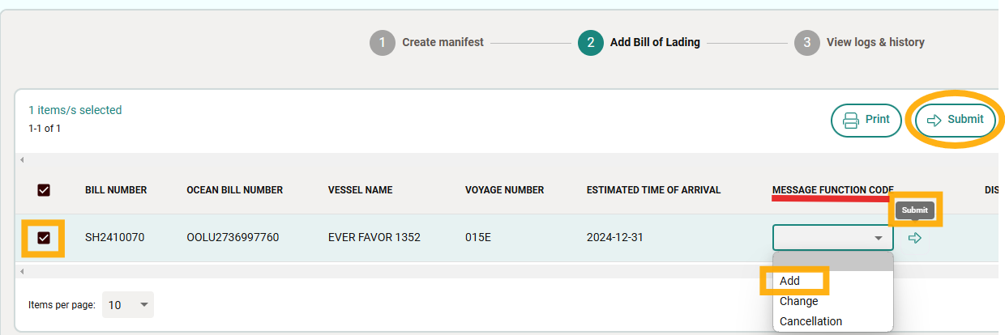Select the blank option in dropdown list
The image size is (1005, 335).
point(832,262)
